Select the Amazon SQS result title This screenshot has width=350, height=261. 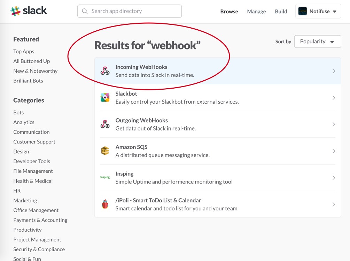(131, 147)
